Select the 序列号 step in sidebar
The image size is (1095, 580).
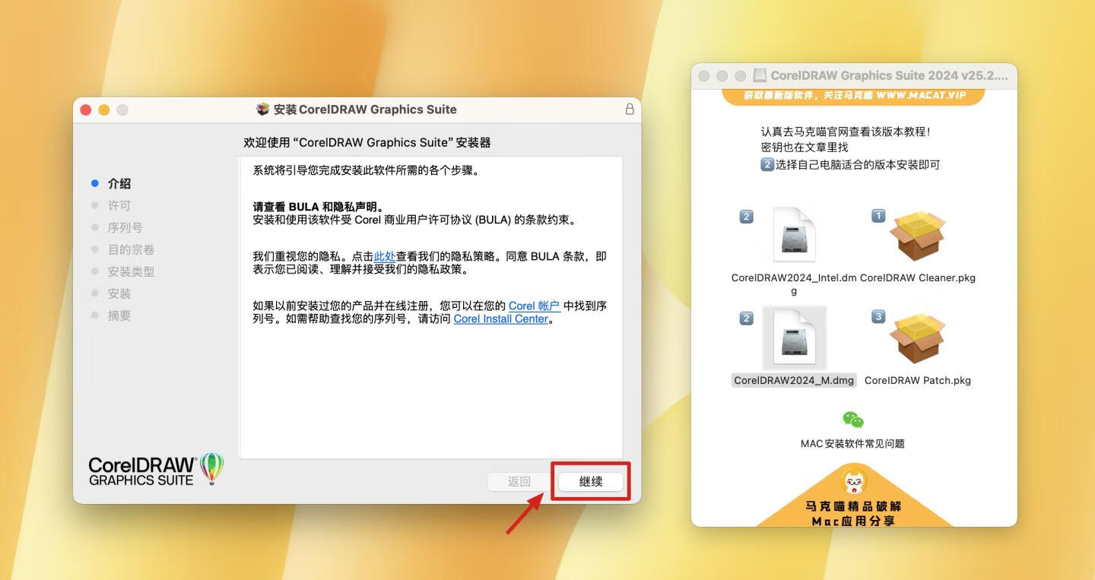125,227
